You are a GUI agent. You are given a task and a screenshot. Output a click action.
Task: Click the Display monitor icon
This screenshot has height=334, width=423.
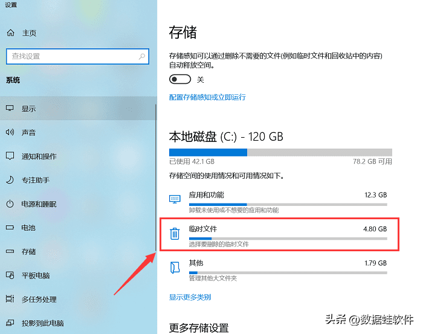pyautogui.click(x=10, y=108)
